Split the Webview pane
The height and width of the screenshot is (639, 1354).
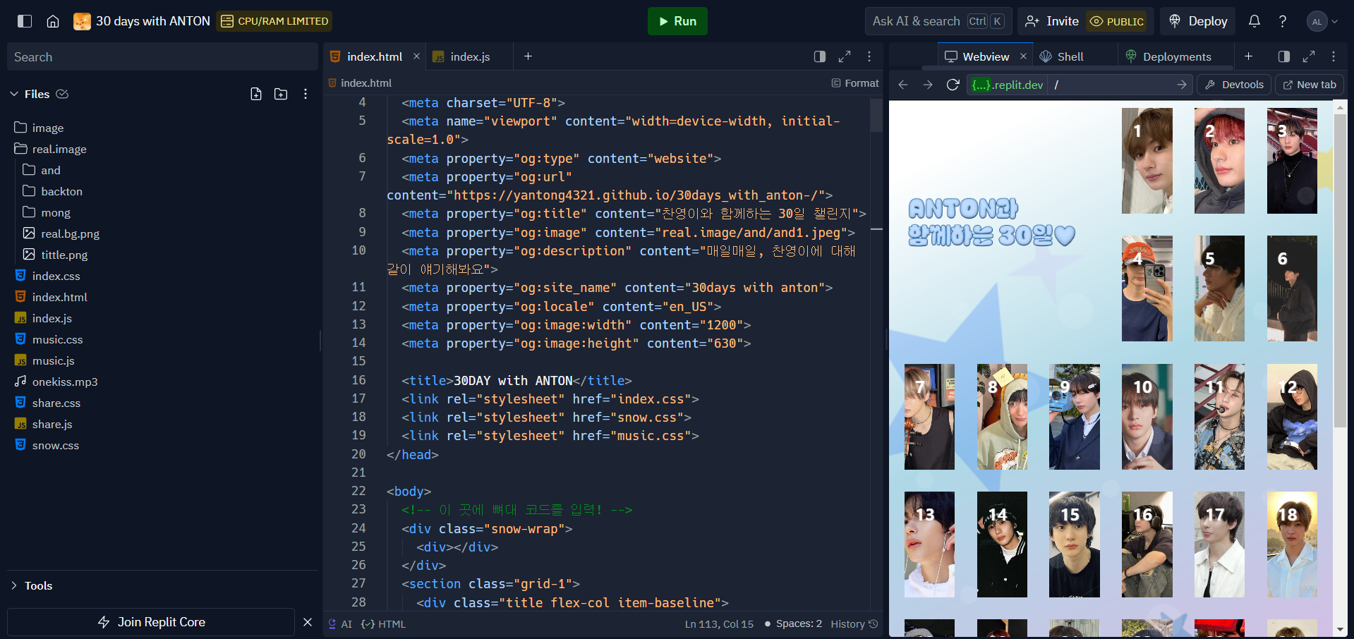[1284, 56]
